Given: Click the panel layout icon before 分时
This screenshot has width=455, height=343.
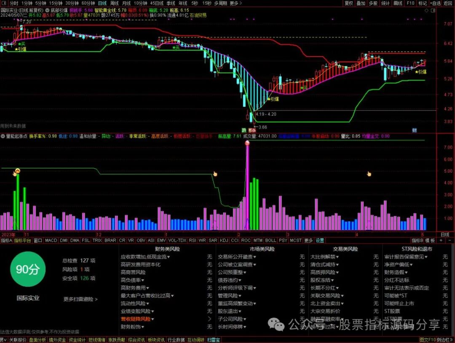Looking at the screenshot, I should click(x=4, y=3).
